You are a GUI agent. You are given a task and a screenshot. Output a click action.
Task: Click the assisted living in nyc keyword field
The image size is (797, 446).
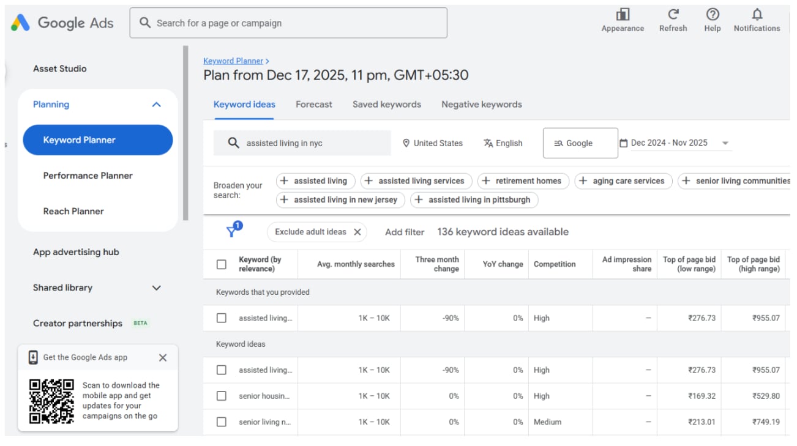pos(302,143)
